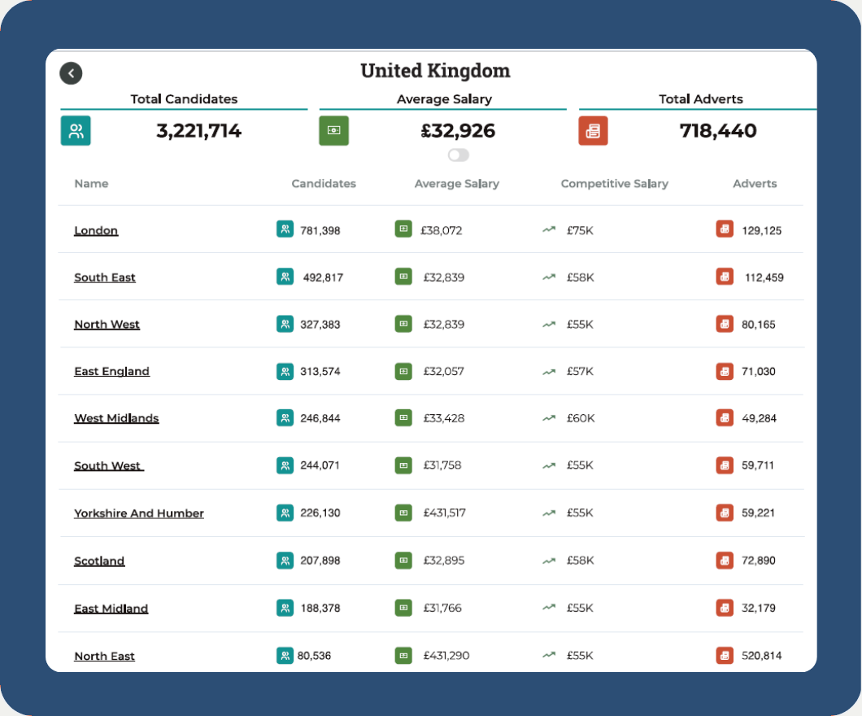This screenshot has width=862, height=716.
Task: Click West Midlands' £33,428 salary value
Action: [444, 418]
